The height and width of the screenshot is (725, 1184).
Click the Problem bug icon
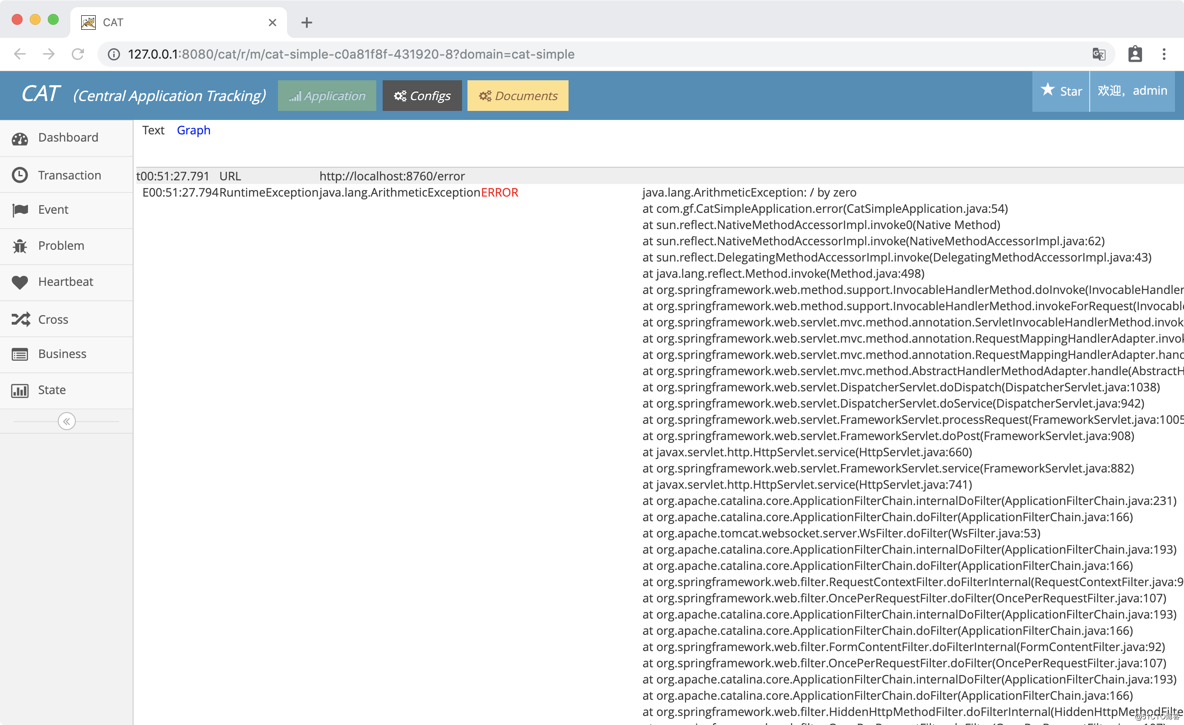click(x=20, y=246)
